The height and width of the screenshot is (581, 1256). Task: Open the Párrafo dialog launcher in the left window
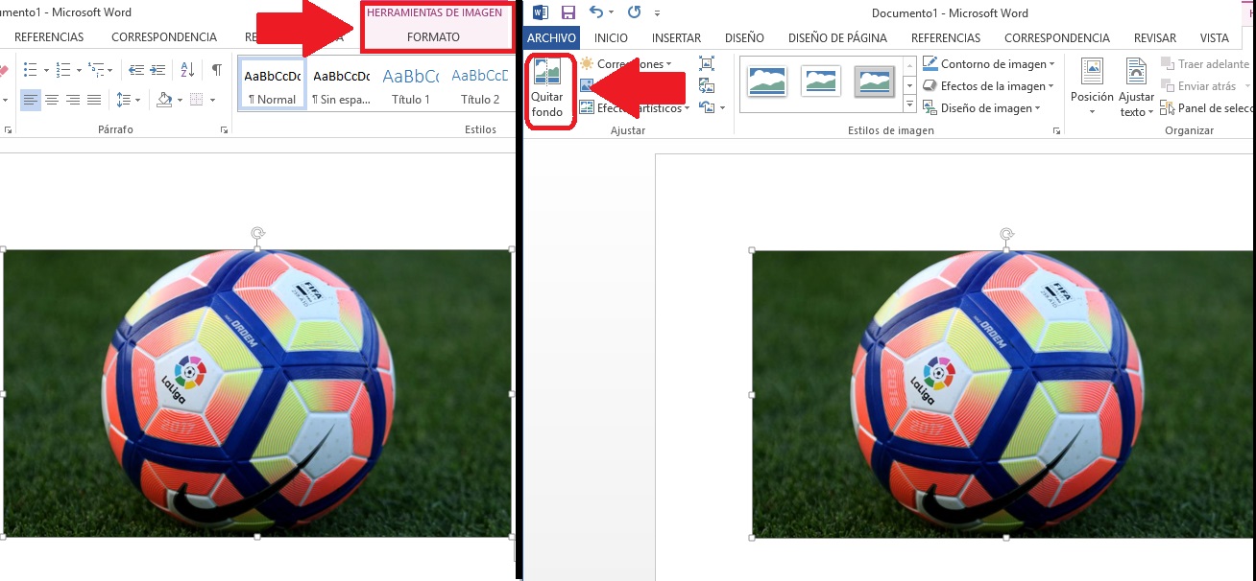[x=224, y=129]
